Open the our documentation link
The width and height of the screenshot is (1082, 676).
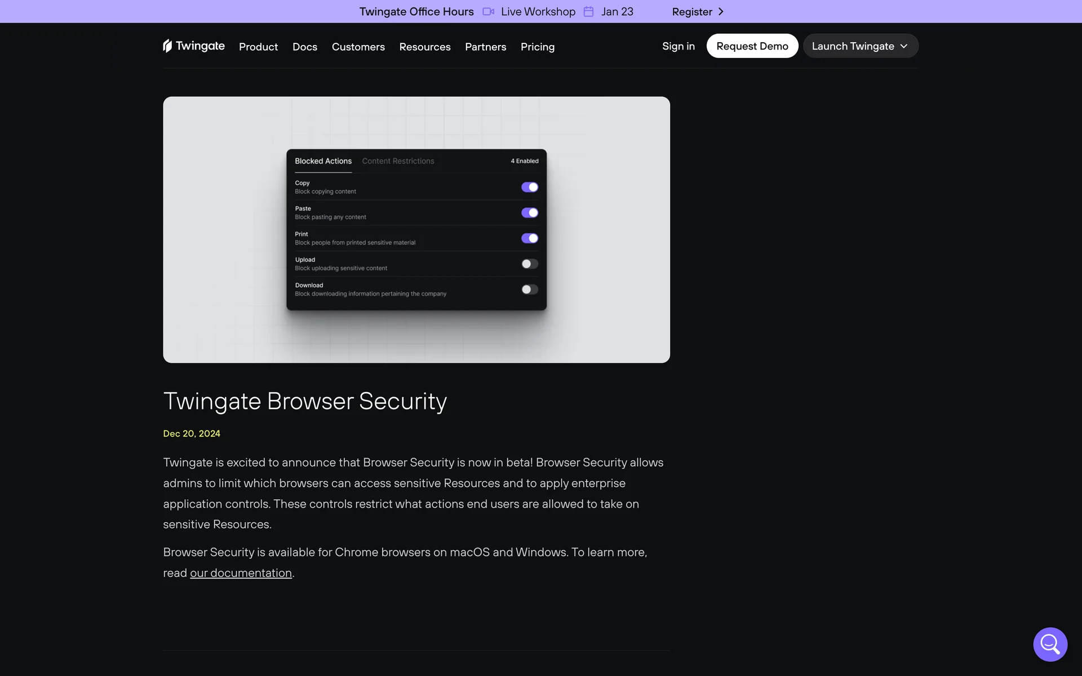(241, 573)
